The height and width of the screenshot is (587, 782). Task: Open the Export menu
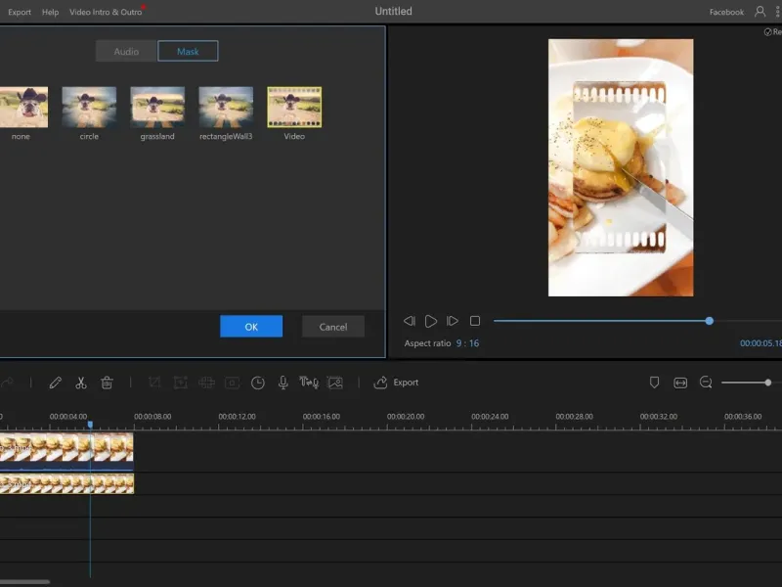(20, 12)
